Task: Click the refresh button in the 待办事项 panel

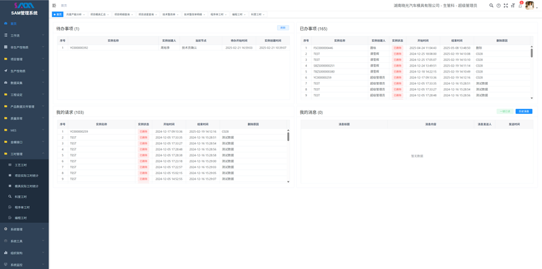Action: point(283,28)
